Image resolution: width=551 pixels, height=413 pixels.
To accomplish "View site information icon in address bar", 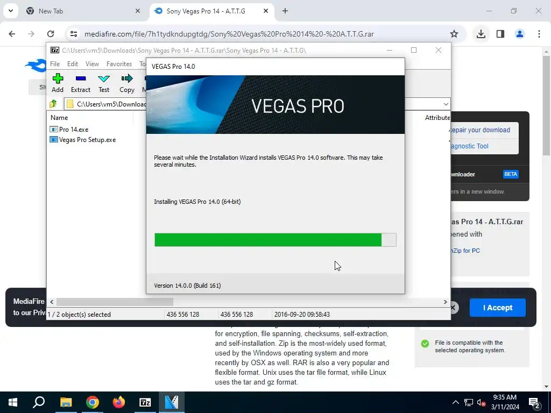I will point(73,34).
